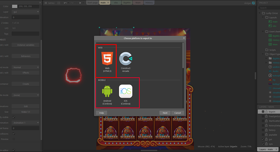Open the Start page tab

pos(93,3)
